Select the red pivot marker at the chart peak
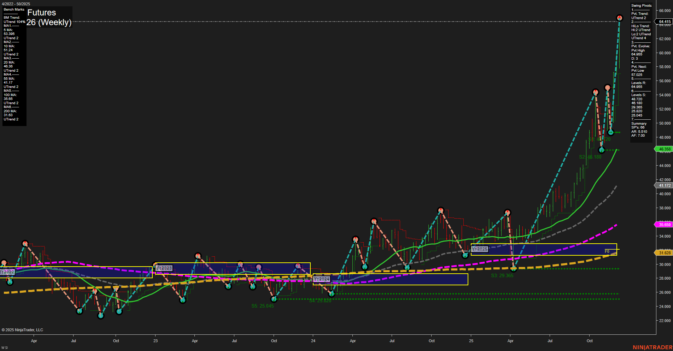673x351 pixels. tap(620, 17)
